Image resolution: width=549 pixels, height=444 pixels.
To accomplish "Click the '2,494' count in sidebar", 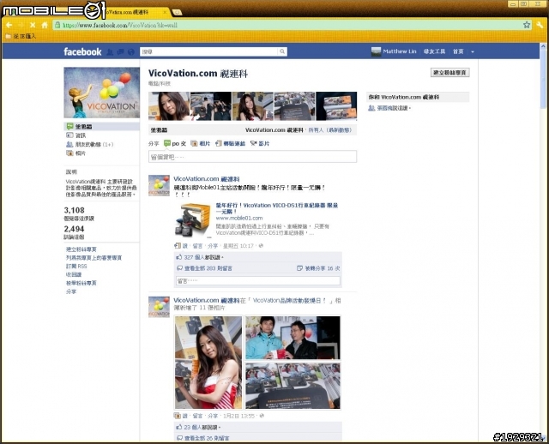I will (75, 229).
